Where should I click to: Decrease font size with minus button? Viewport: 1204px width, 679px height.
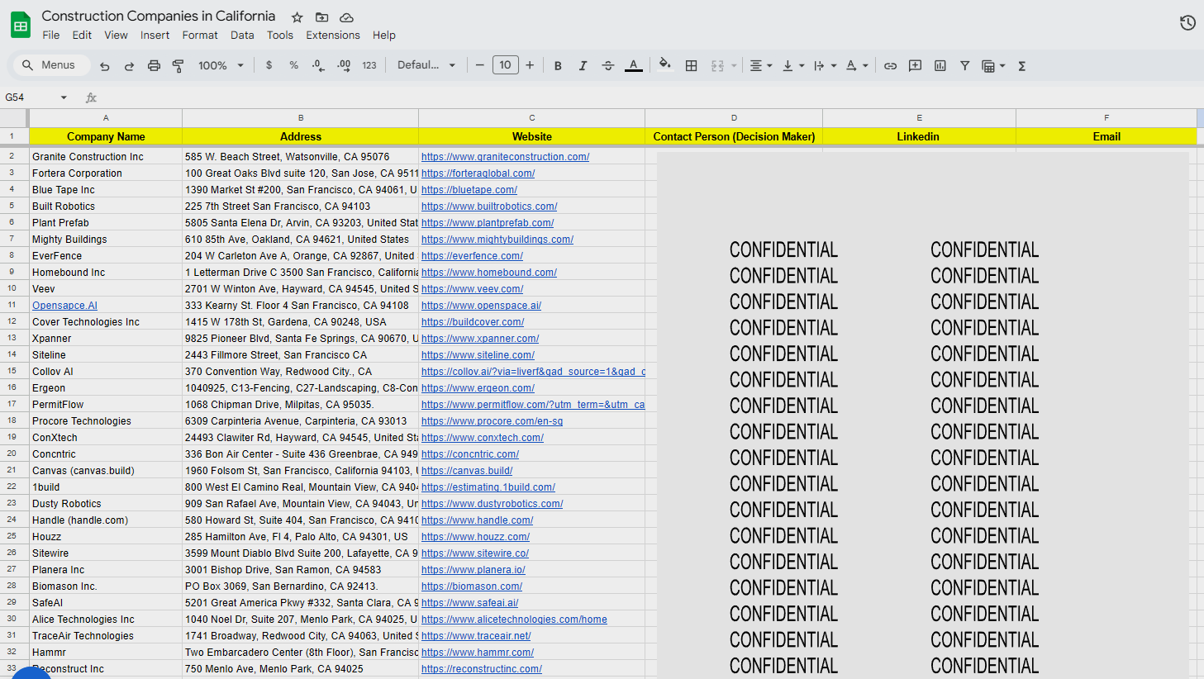pyautogui.click(x=479, y=65)
